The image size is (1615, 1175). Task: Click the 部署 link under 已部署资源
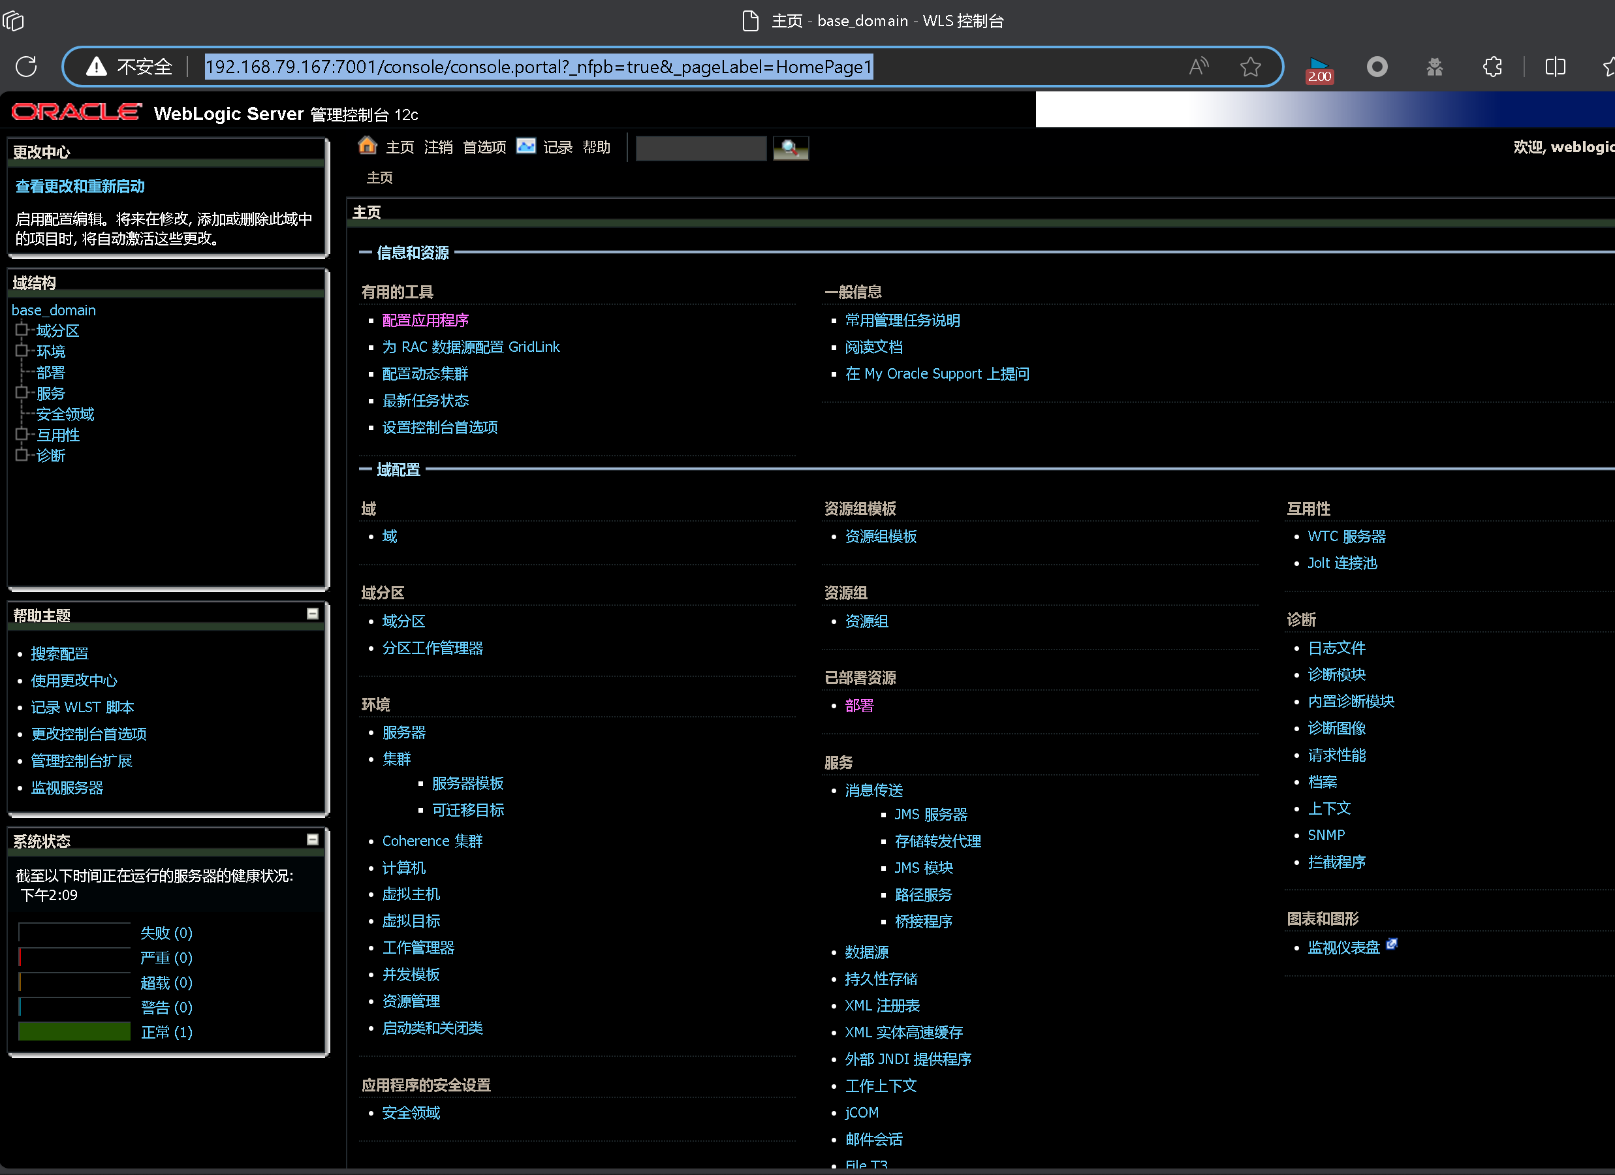click(860, 706)
